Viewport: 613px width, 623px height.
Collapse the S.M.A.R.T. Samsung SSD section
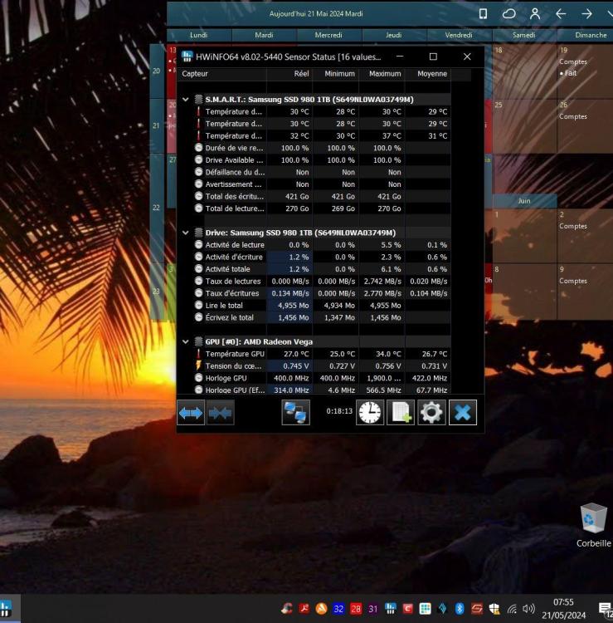[186, 99]
